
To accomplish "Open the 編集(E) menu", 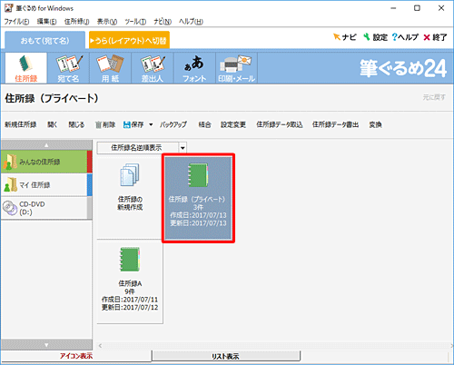I will coord(46,22).
